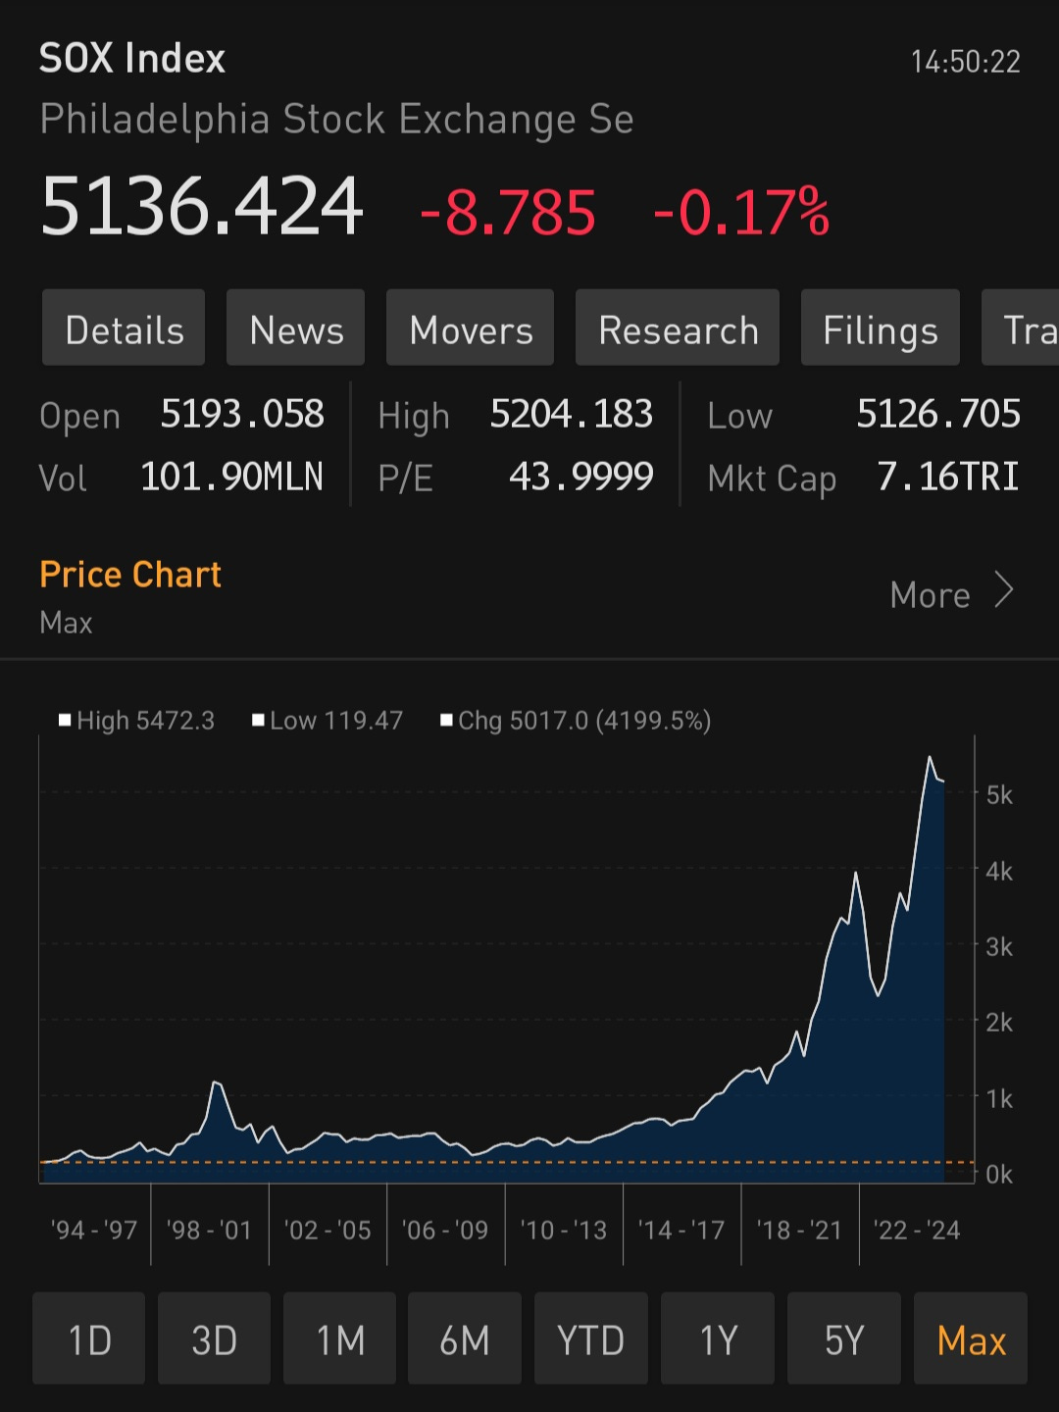
Task: Tap the change value -8.785
Action: (x=508, y=213)
